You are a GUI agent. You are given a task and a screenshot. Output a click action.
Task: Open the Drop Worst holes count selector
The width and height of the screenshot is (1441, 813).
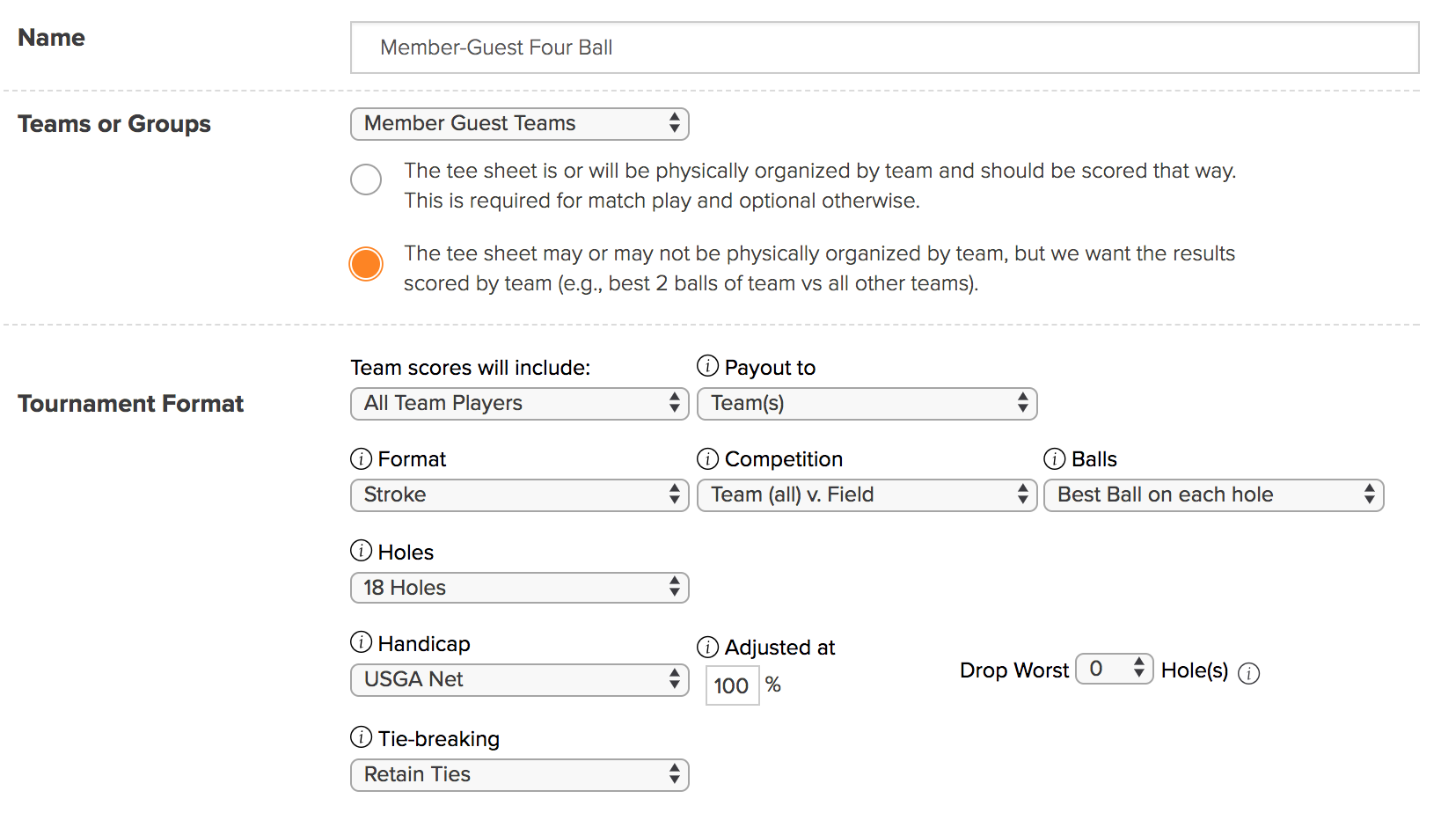coord(1114,669)
